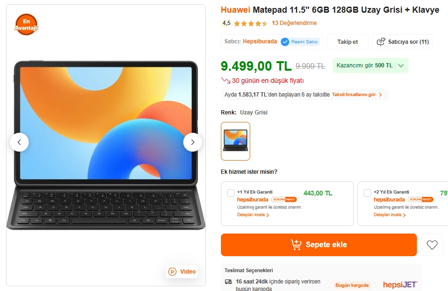448x291 pixels.
Task: Expand Kazancını gör 500 TL dropdown
Action: click(370, 65)
